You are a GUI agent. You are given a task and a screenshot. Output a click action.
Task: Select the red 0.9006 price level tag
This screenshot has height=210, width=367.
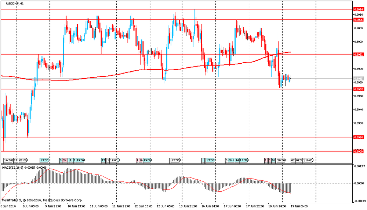pos(359,20)
